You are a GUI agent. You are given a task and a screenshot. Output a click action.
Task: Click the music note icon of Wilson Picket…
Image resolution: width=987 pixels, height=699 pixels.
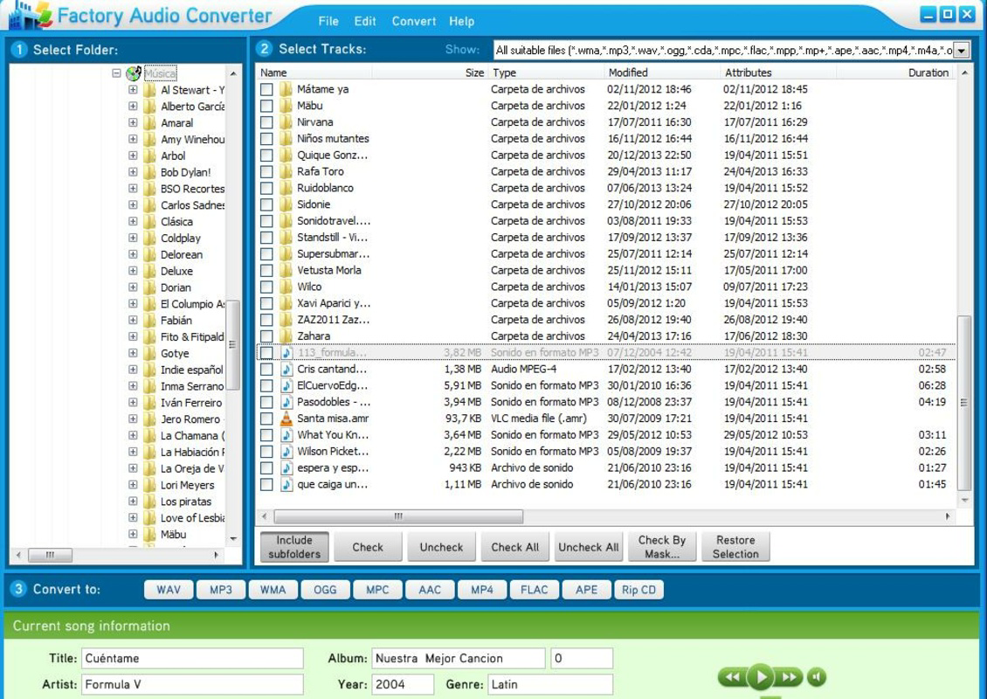pos(286,451)
